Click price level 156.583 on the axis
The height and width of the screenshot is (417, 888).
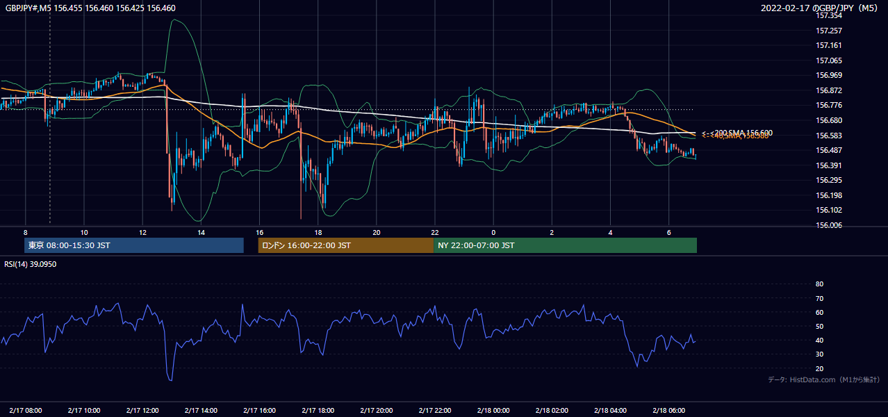pyautogui.click(x=829, y=136)
